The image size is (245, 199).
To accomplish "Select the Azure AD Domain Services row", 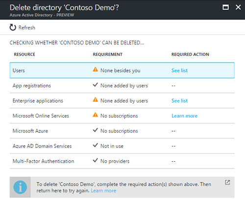I will [122, 146].
